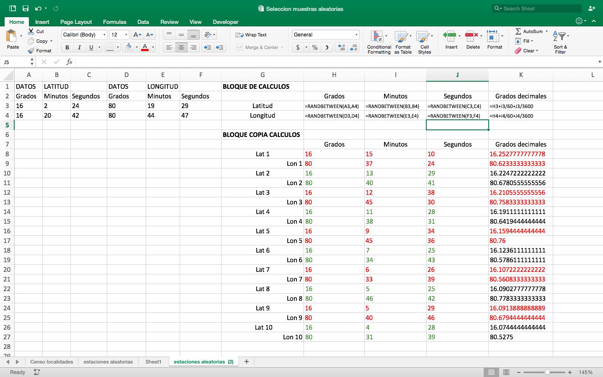
Task: Increase decimal places
Action: [341, 47]
